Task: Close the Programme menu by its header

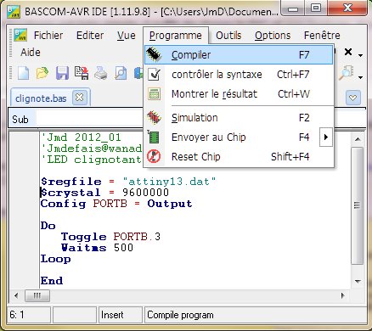Action: pos(176,36)
